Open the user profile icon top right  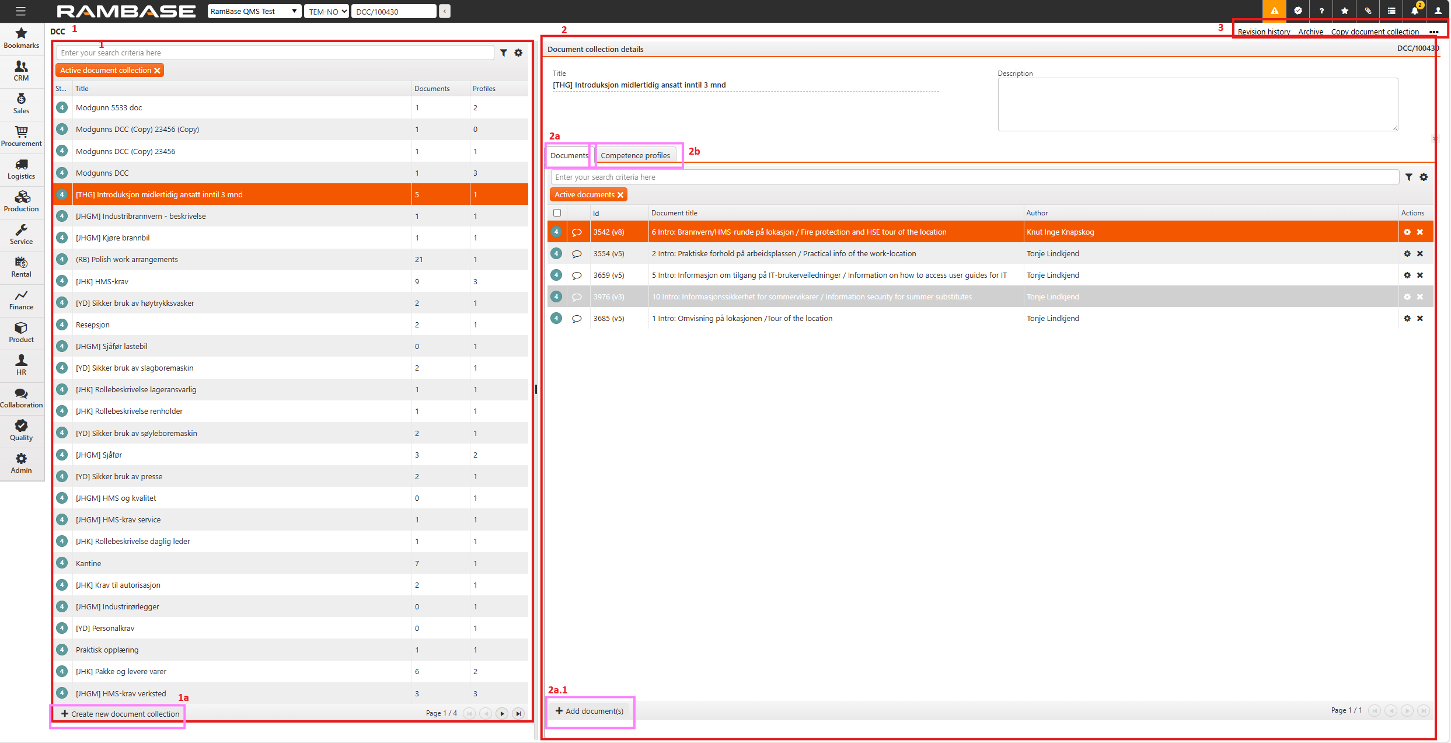[1438, 11]
